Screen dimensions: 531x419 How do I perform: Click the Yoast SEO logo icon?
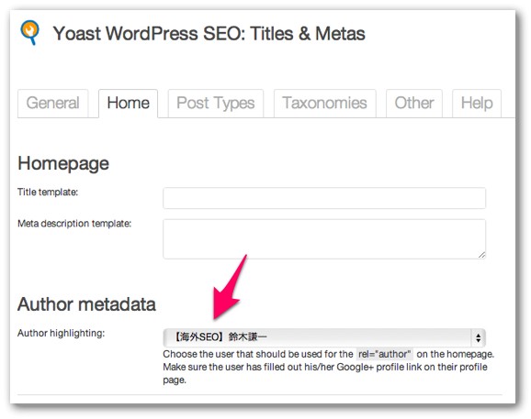point(29,32)
